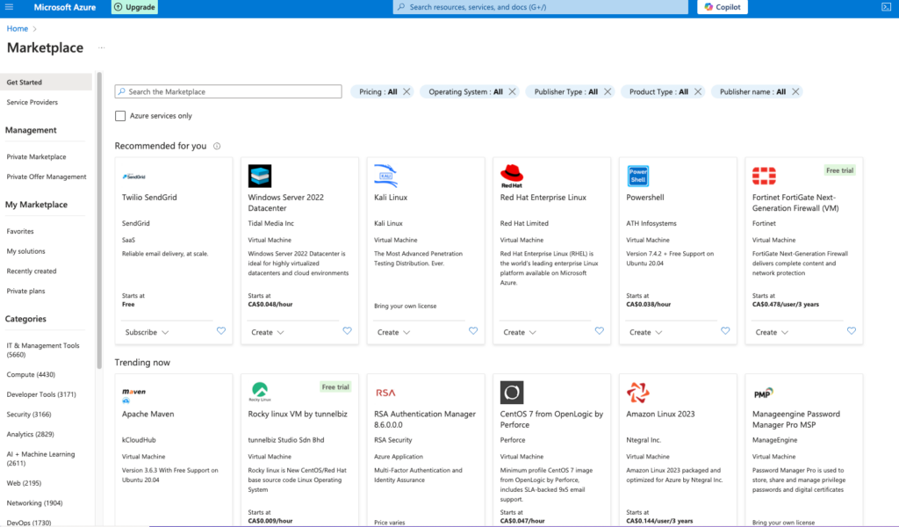Open the Publisher name filter dropdown
899x527 pixels.
[752, 91]
